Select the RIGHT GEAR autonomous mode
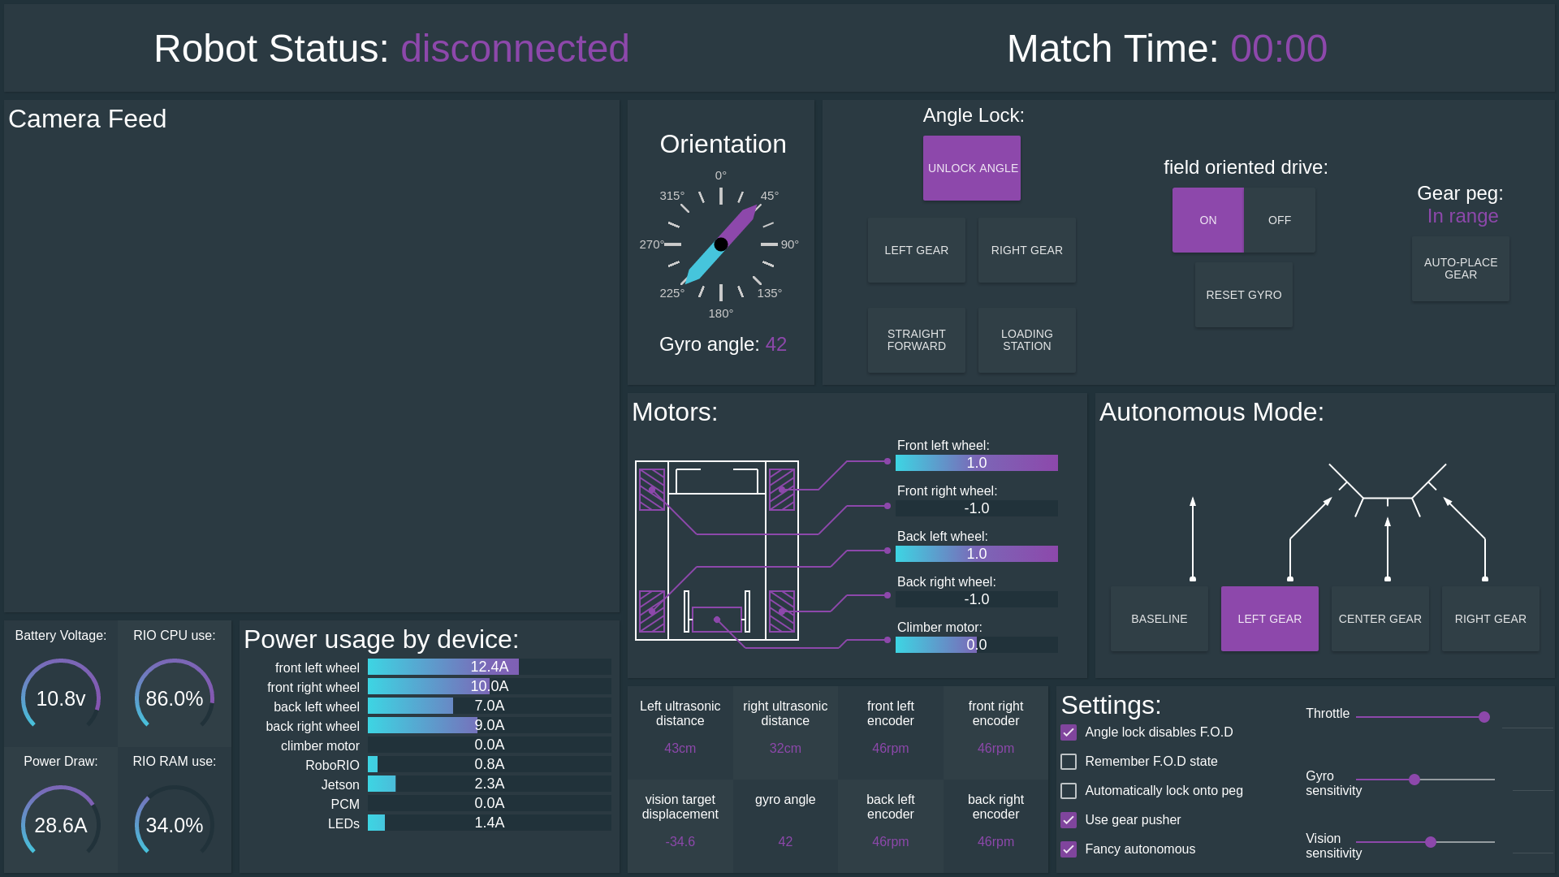 (1491, 619)
